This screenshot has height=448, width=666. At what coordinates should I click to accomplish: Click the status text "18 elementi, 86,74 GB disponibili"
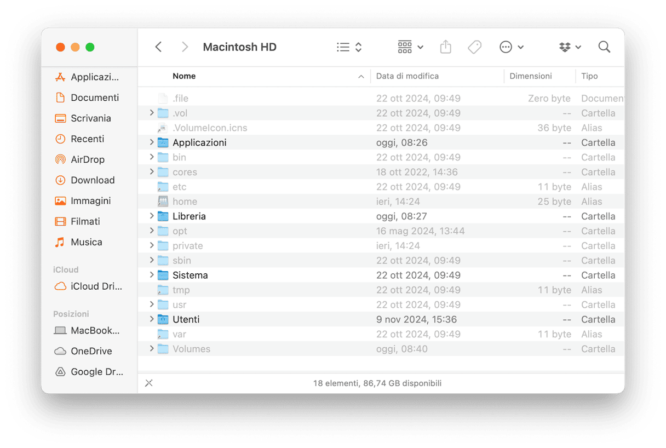pos(377,383)
